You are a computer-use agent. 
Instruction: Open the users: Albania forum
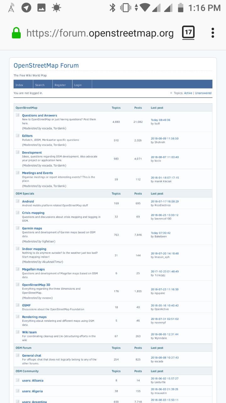(33, 381)
